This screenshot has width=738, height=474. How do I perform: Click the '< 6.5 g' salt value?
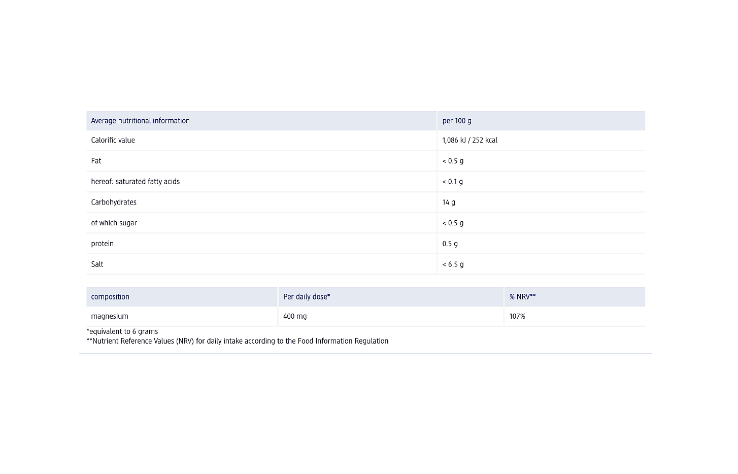tap(453, 264)
